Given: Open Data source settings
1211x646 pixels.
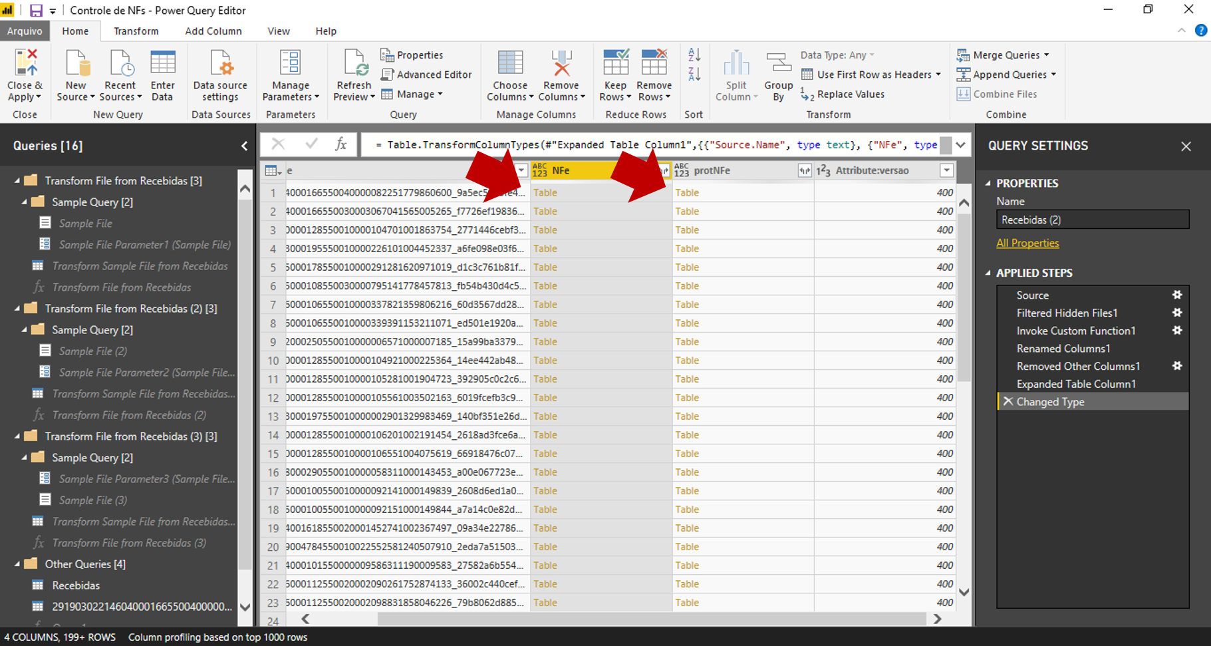Looking at the screenshot, I should click(220, 75).
